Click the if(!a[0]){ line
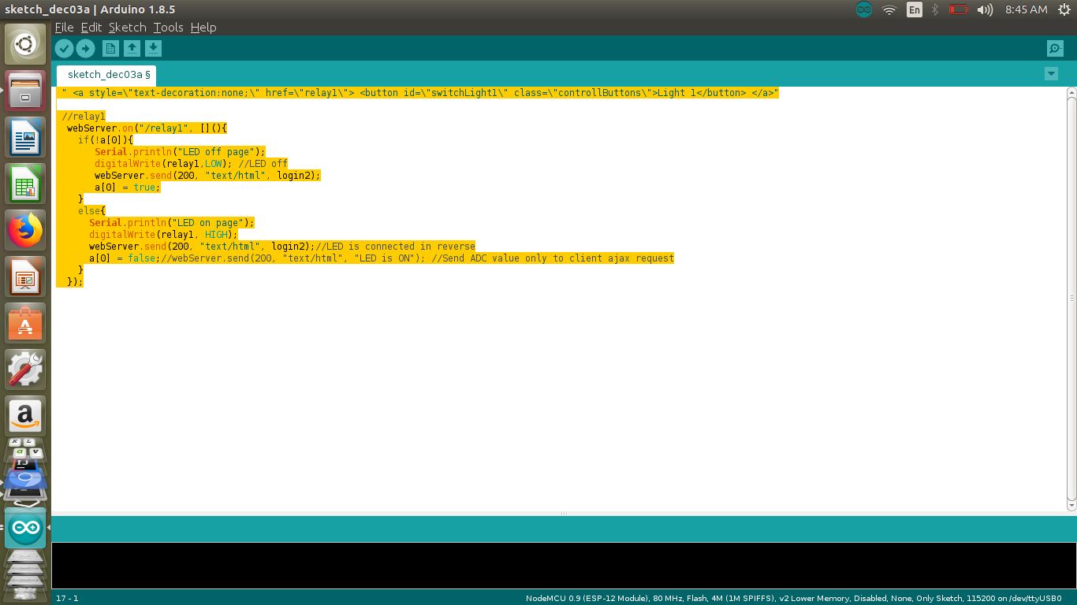The image size is (1077, 605). click(x=106, y=139)
